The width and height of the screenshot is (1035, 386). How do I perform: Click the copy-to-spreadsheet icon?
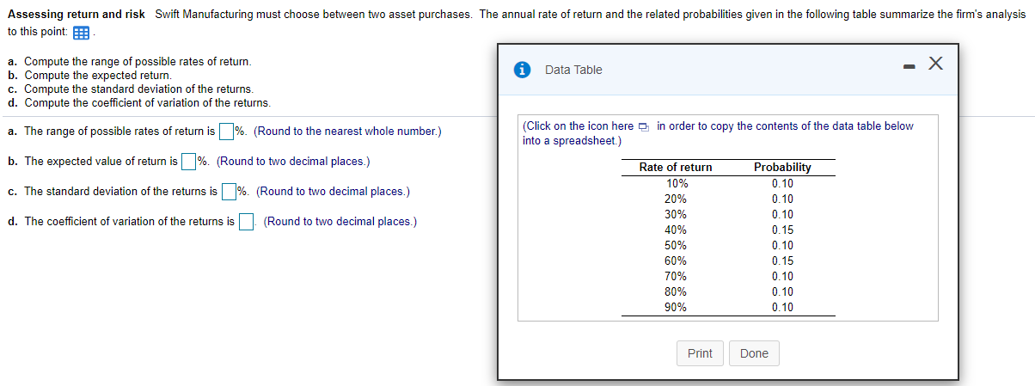point(645,126)
